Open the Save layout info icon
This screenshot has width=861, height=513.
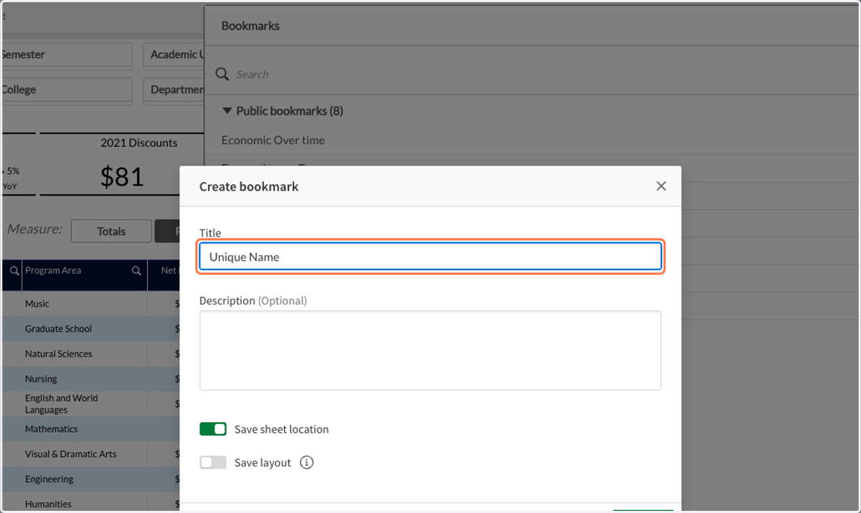pos(306,463)
